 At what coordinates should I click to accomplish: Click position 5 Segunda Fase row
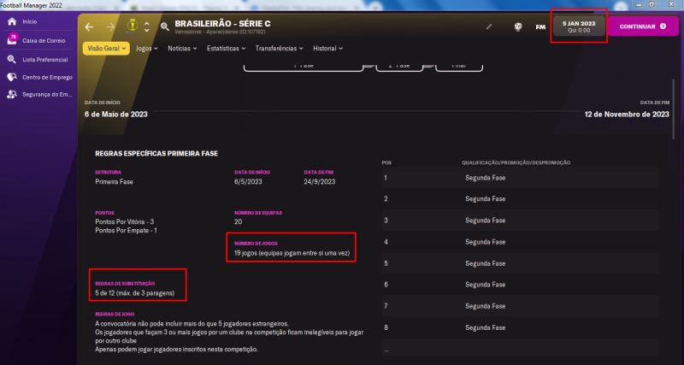pos(520,263)
